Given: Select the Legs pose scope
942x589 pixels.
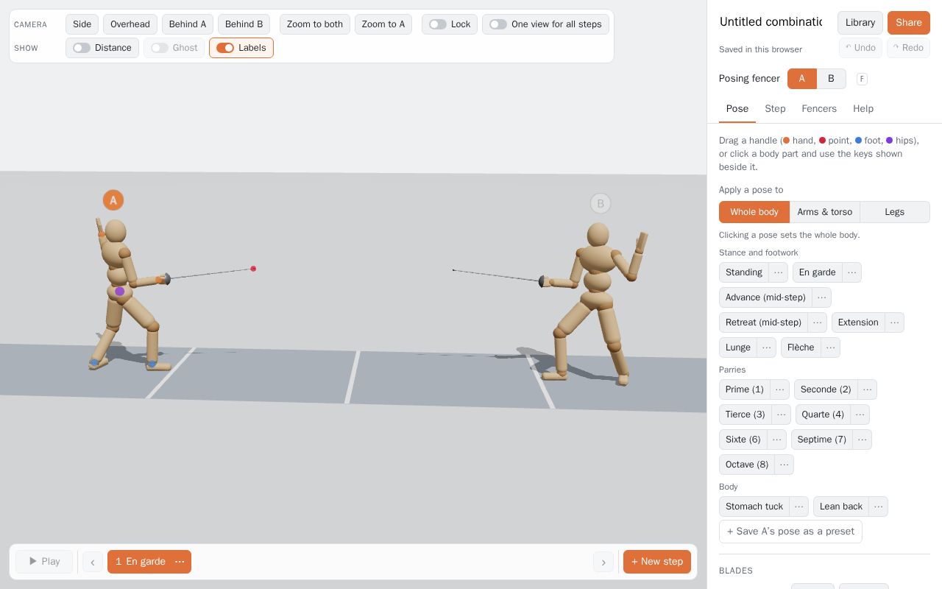Looking at the screenshot, I should point(895,212).
